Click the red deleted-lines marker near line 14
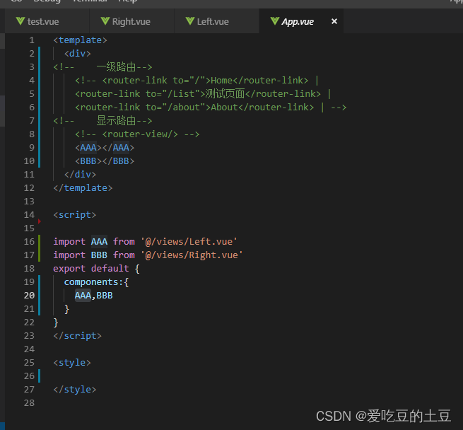463x430 pixels. pyautogui.click(x=40, y=221)
